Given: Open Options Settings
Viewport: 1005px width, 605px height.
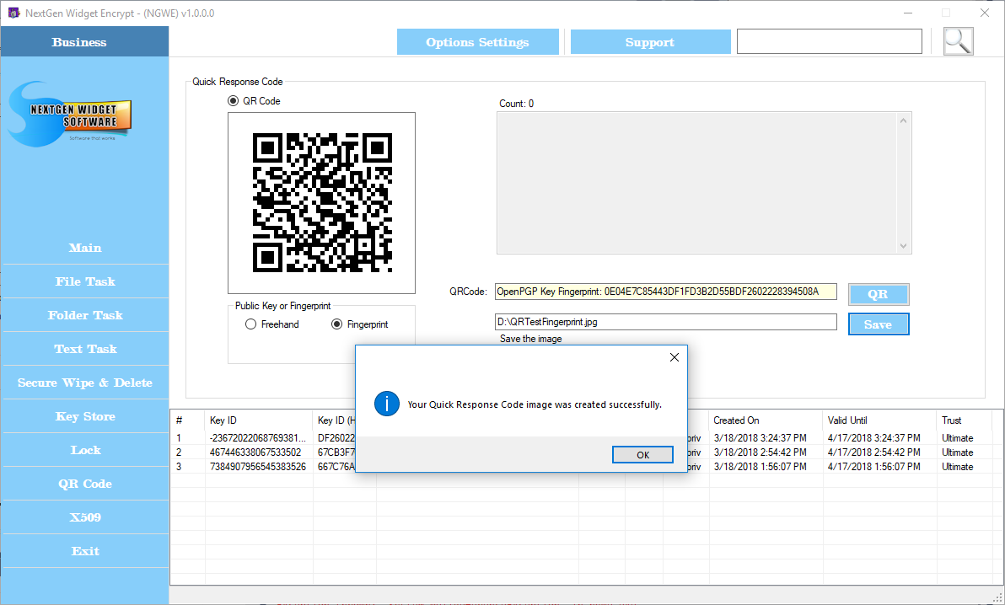Looking at the screenshot, I should coord(477,41).
